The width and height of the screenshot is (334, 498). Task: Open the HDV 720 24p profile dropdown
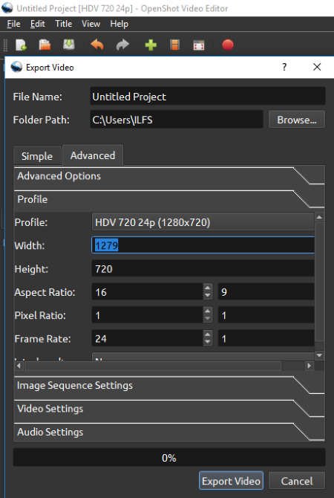tap(203, 222)
